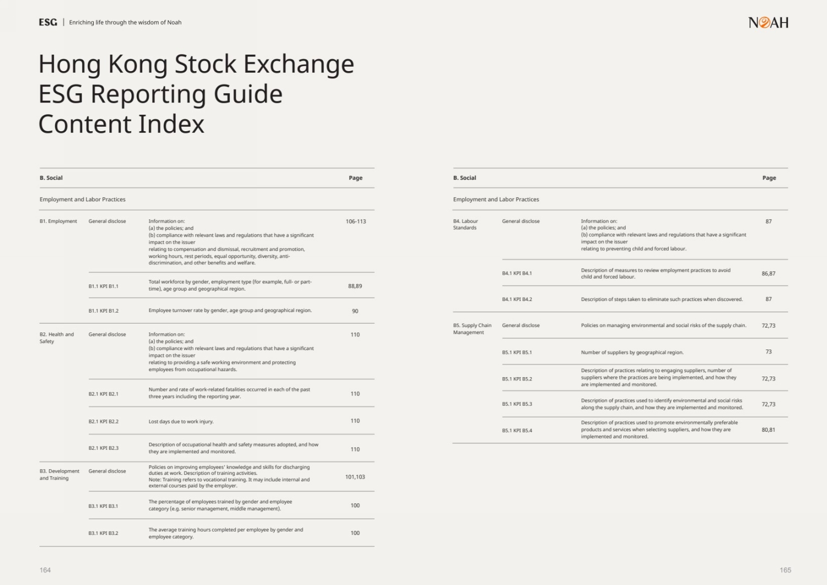Screen dimensions: 827x585
Task: Click the "Lost days due to work injury" text
Action: pos(181,422)
